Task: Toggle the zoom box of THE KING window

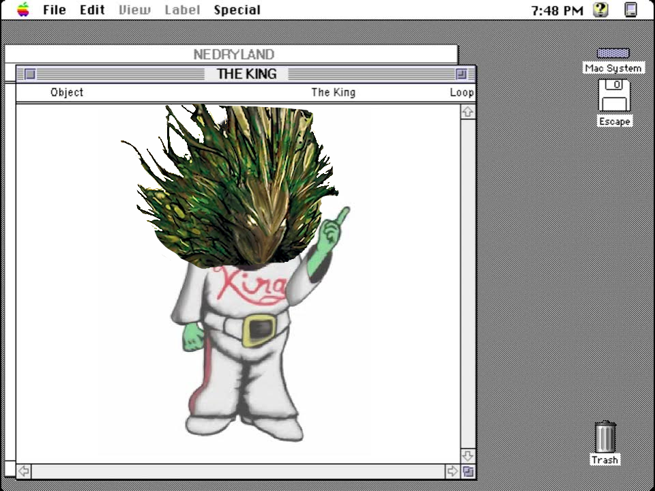Action: click(462, 74)
